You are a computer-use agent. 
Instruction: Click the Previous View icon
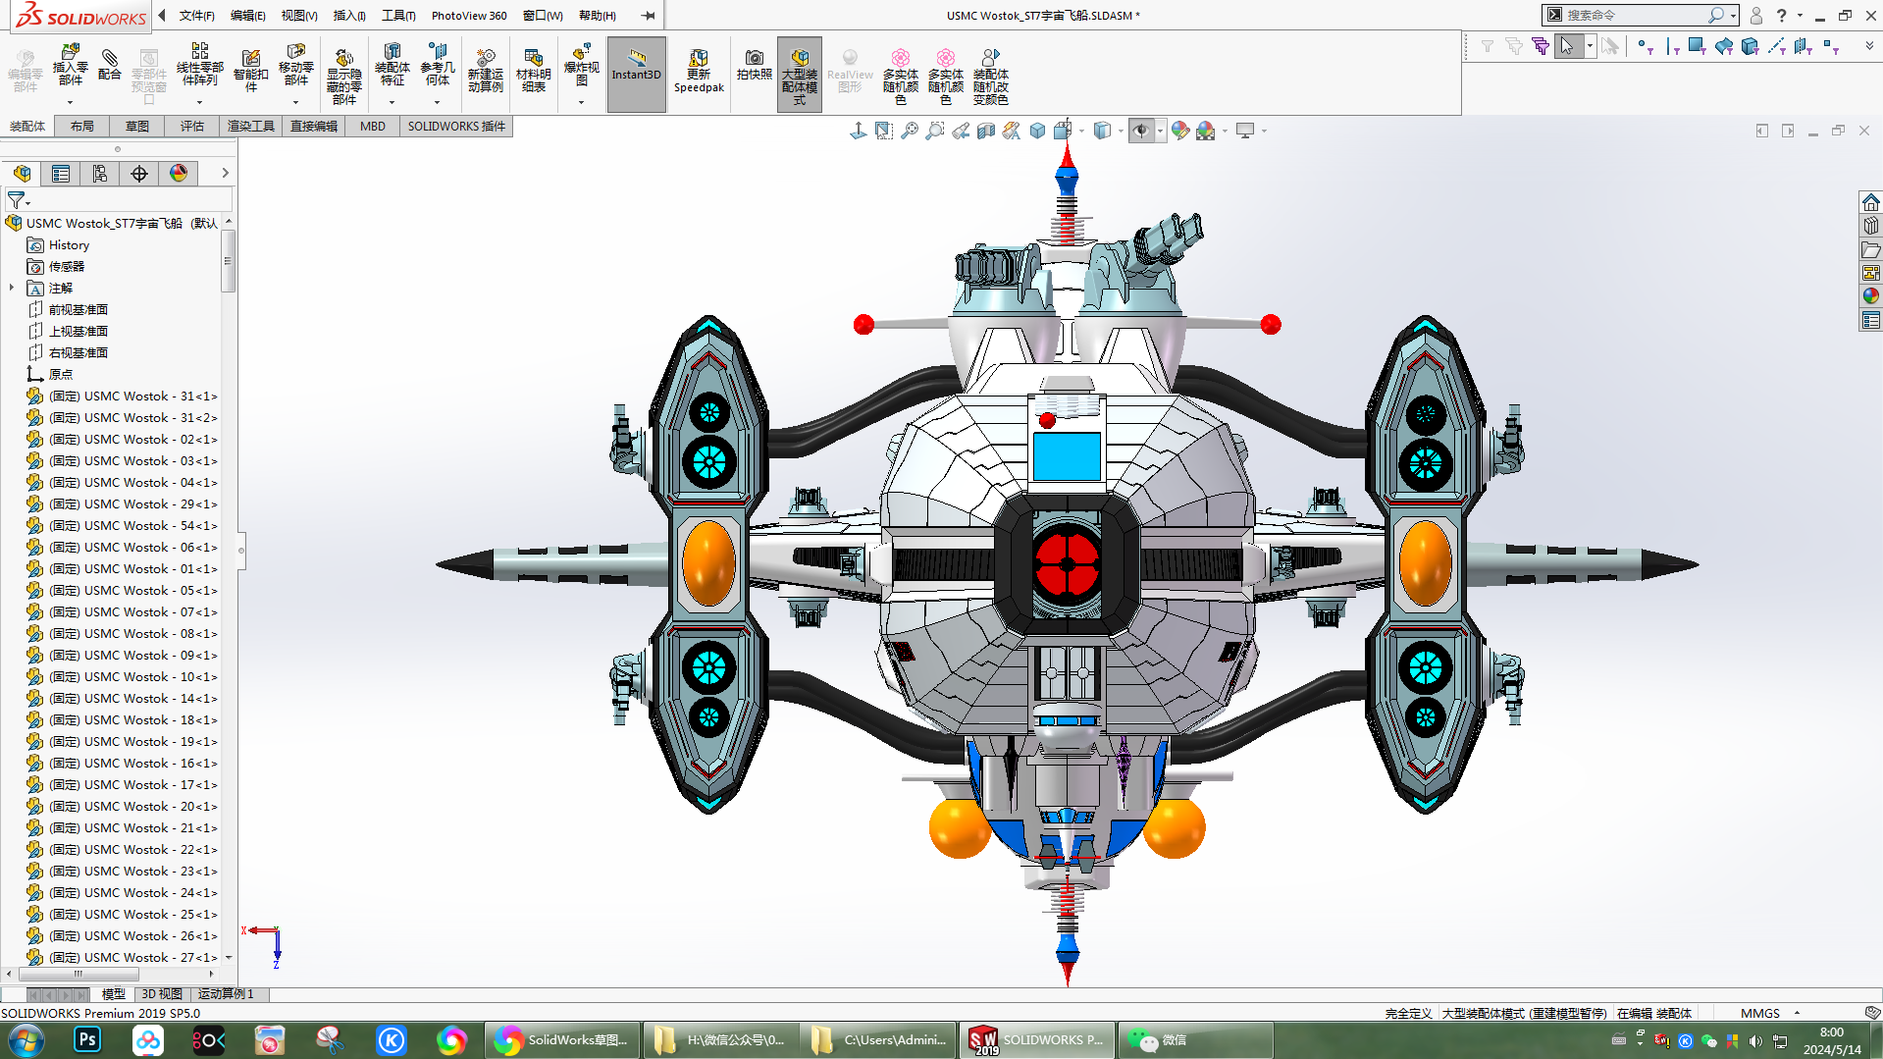coord(961,131)
